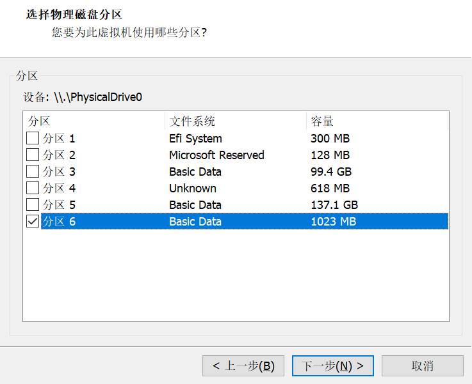Select the 分区 4 checkbox
Viewport: 472px width, 384px height.
[32, 188]
